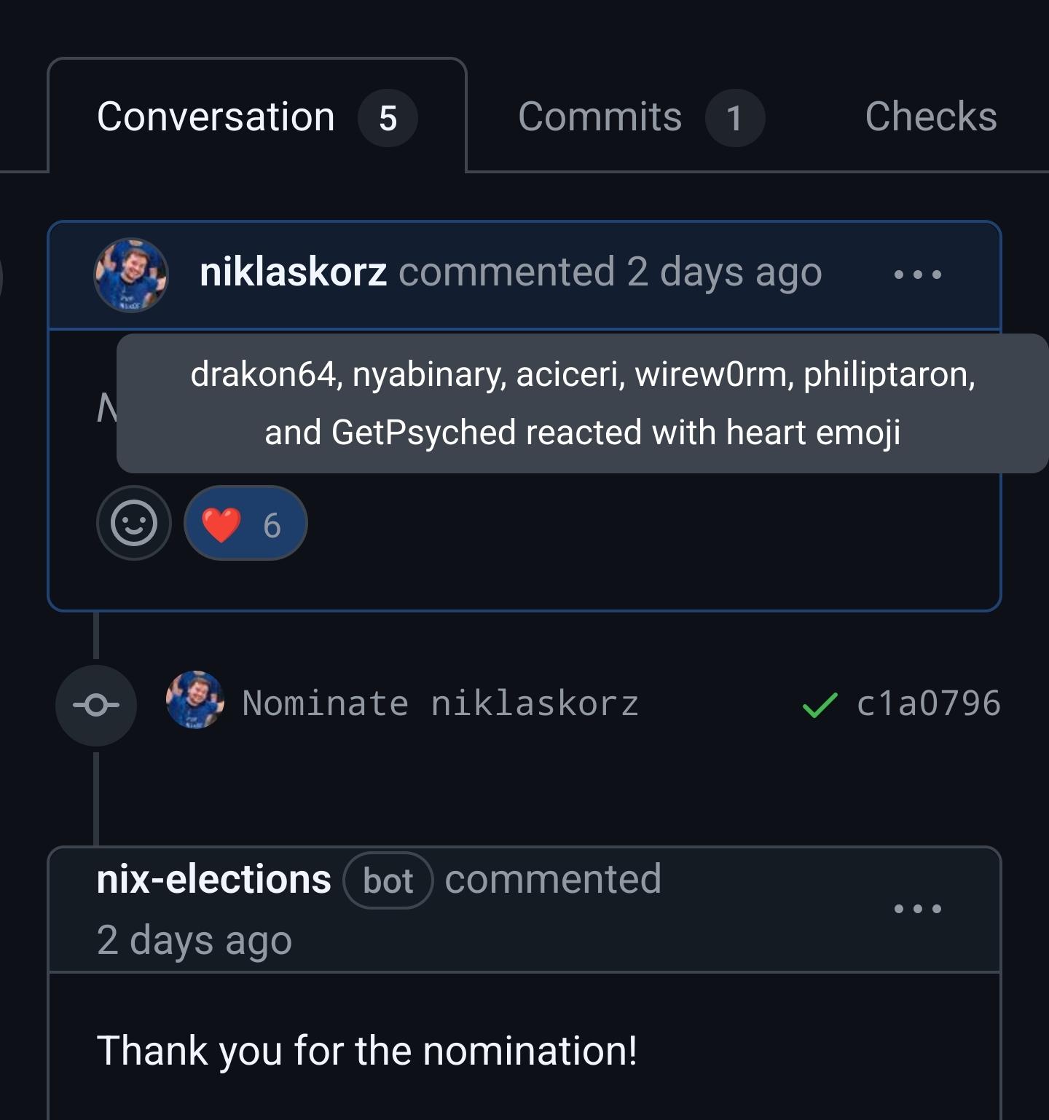Viewport: 1049px width, 1120px height.
Task: Open the "Nominate niklaskorz" commit message
Action: (x=440, y=703)
